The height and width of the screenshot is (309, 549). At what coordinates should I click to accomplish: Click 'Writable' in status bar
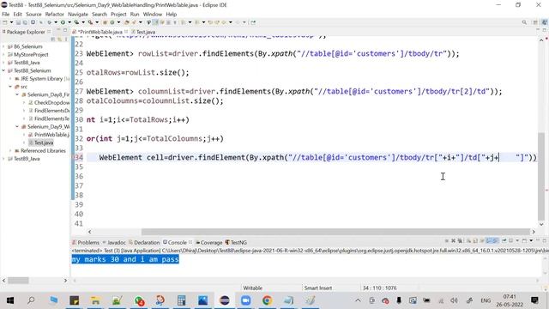252,288
